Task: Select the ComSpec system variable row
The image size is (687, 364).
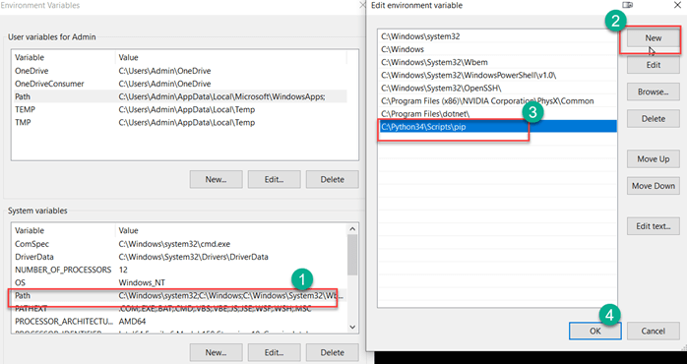Action: 180,244
